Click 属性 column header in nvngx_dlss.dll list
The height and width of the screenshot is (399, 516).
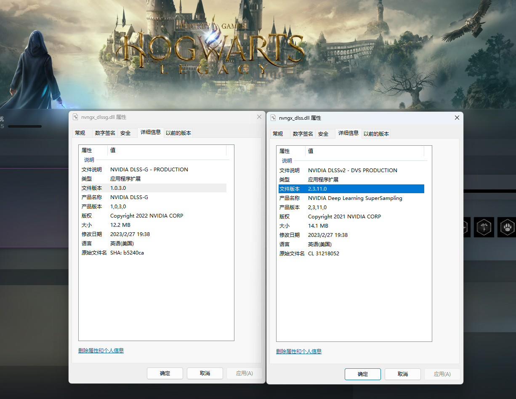click(291, 151)
